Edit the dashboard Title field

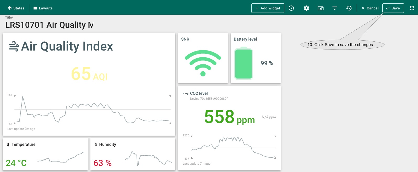click(49, 25)
